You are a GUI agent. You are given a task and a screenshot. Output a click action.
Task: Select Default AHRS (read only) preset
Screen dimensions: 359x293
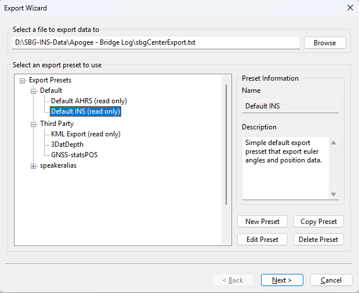pyautogui.click(x=89, y=101)
